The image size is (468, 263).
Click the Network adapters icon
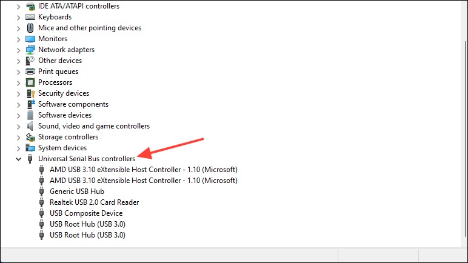[30, 50]
